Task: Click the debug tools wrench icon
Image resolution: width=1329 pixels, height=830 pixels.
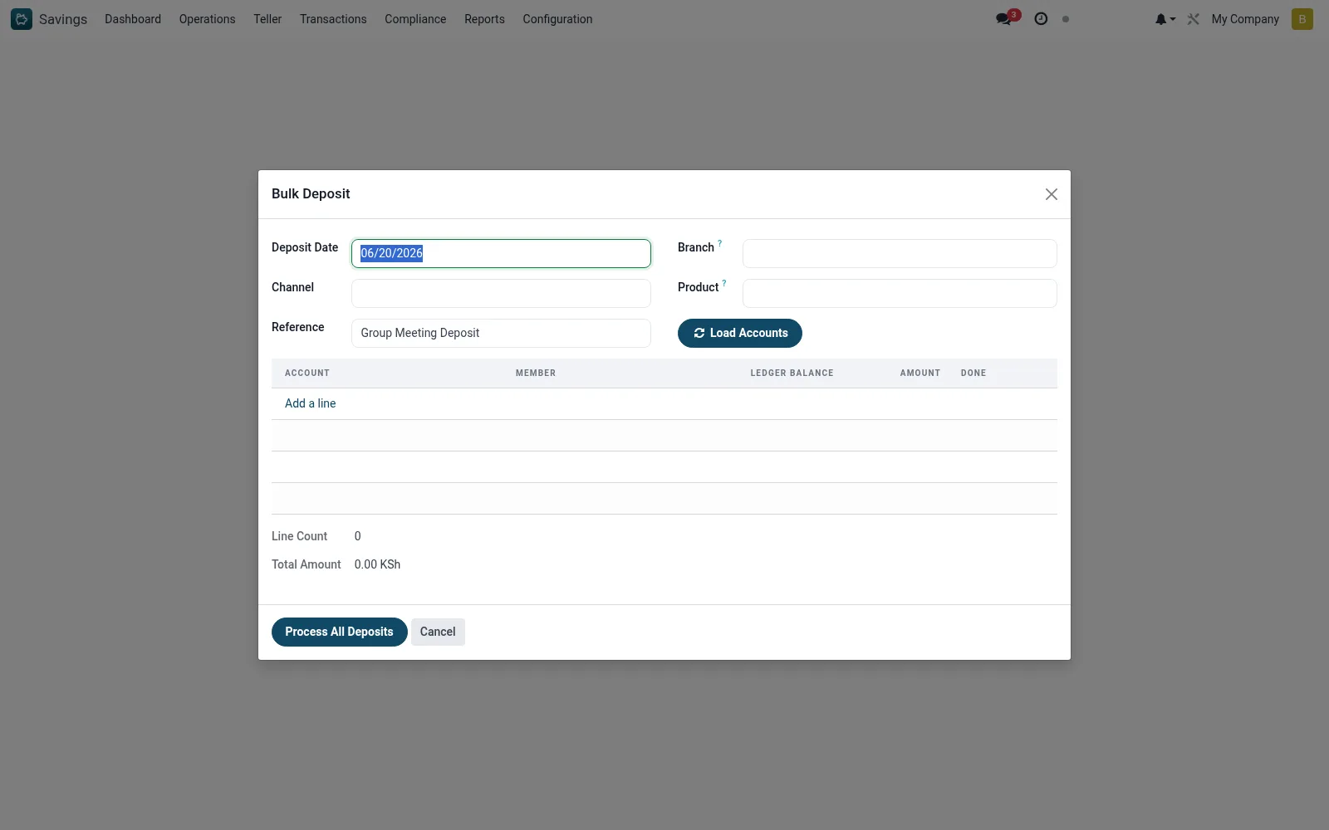Action: (1194, 19)
